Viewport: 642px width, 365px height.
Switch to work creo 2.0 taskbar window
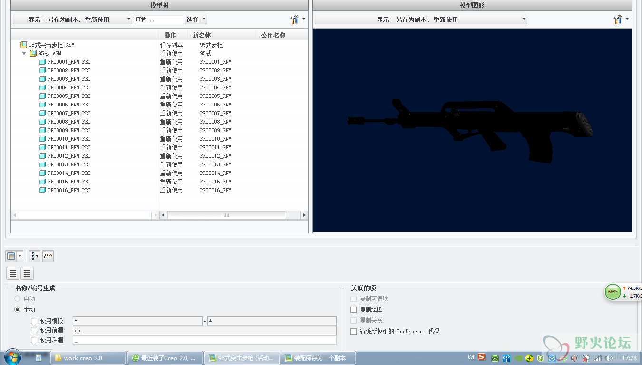tap(88, 358)
